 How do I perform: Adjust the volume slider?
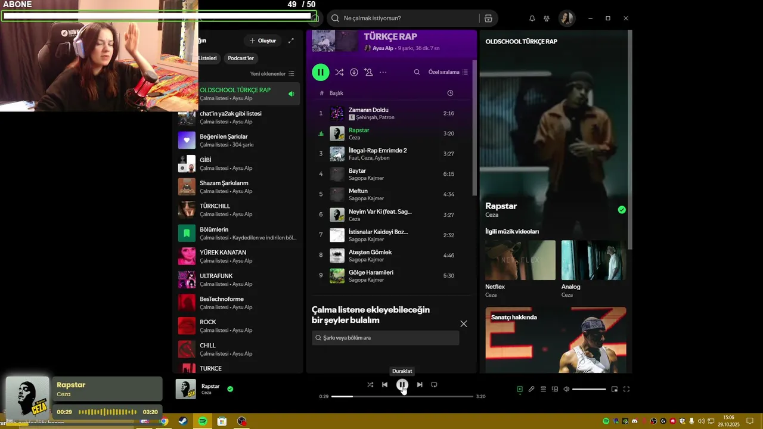(589, 389)
